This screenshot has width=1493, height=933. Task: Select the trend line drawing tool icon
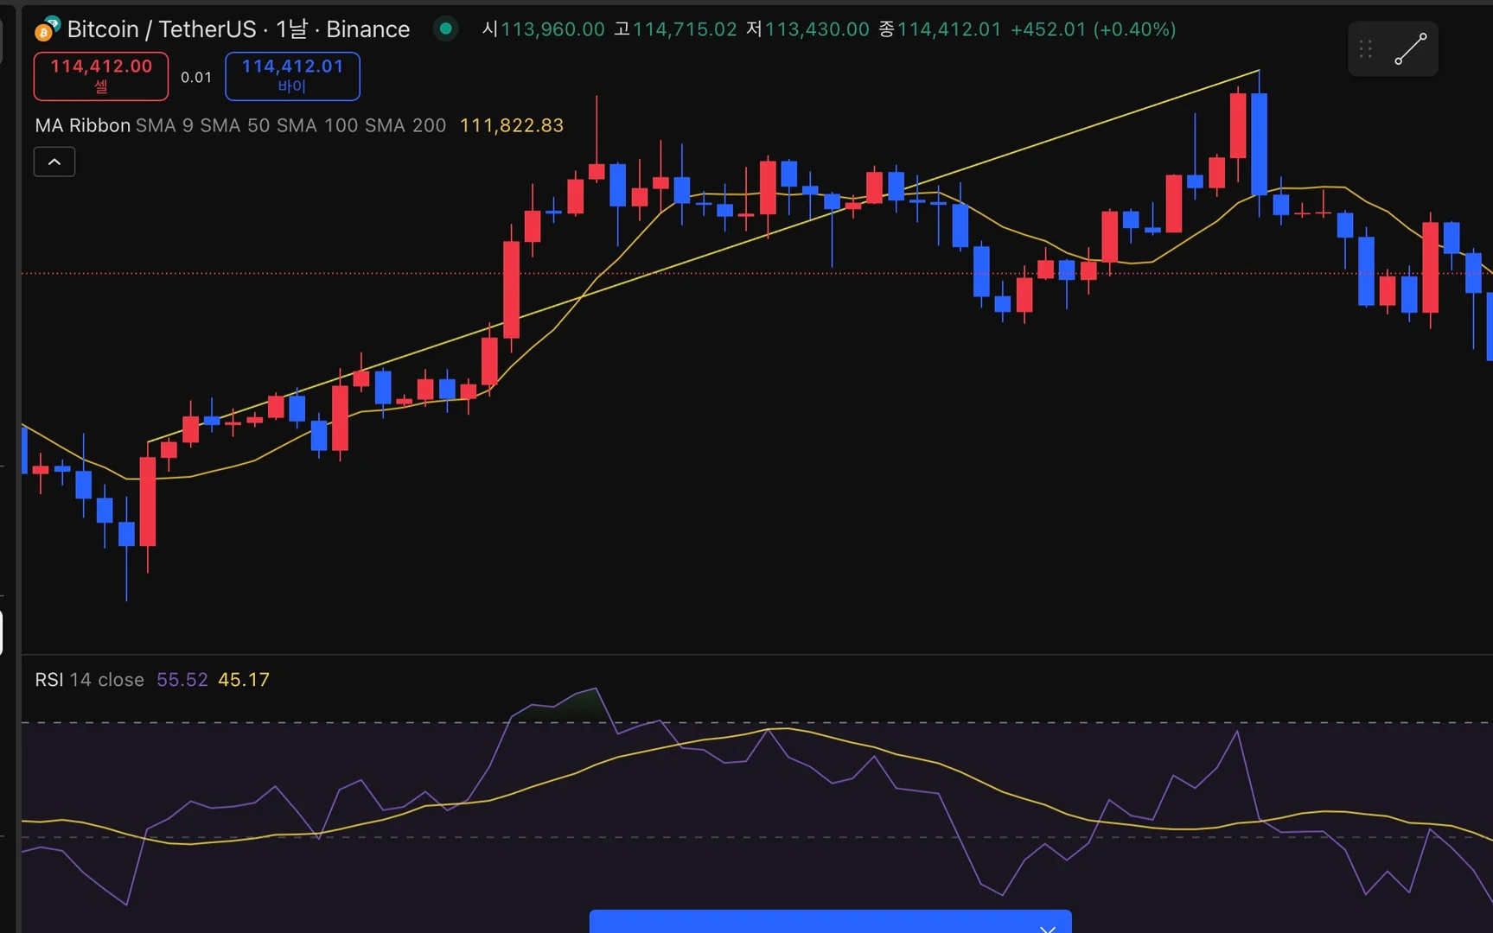1411,48
